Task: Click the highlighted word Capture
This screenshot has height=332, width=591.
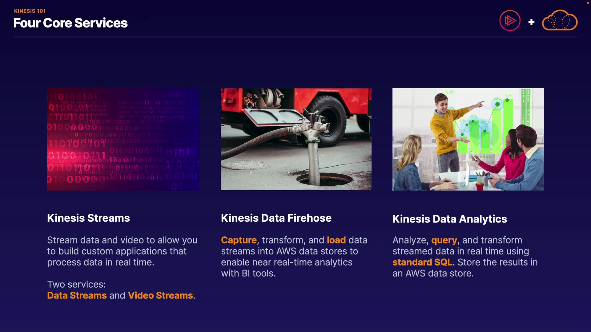Action: [239, 240]
